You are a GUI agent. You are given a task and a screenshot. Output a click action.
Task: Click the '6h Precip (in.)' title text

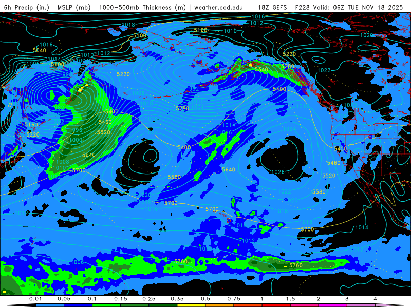click(27, 7)
